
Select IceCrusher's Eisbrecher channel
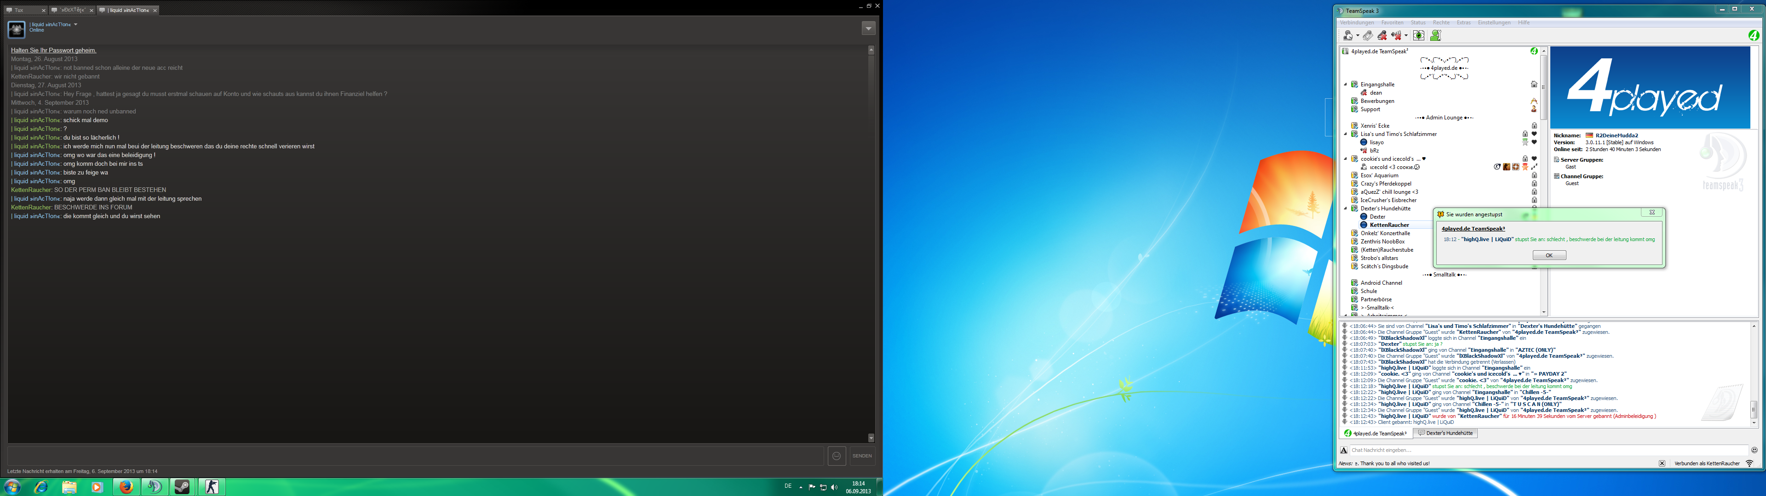[1388, 200]
